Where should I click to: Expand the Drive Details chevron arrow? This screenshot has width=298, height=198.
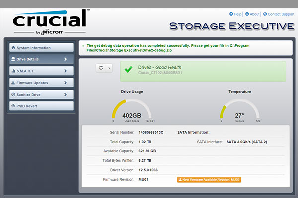[66, 59]
